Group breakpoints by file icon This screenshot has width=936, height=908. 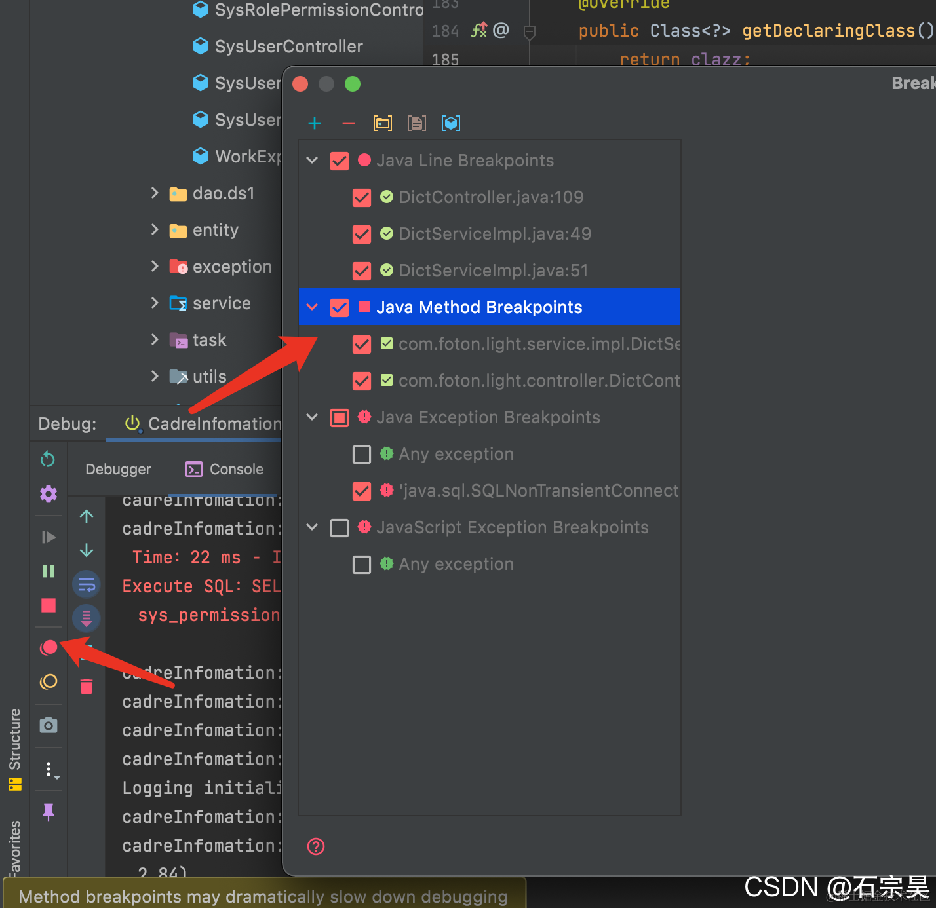coord(417,123)
